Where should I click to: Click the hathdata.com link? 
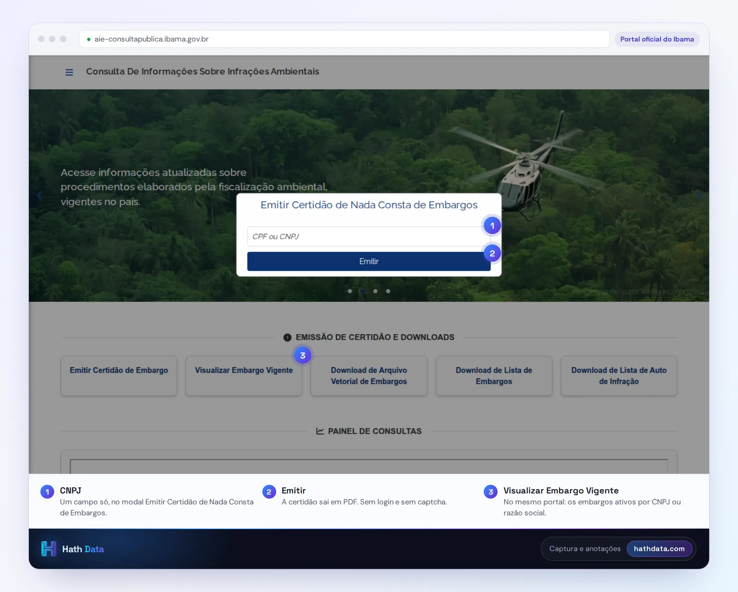pyautogui.click(x=659, y=549)
